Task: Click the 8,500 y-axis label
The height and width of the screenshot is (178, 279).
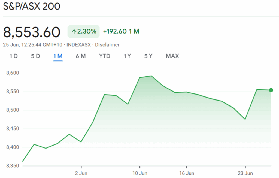Action: (x=13, y=110)
